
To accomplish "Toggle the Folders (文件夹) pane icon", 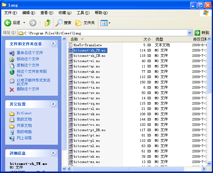I will 78,23.
